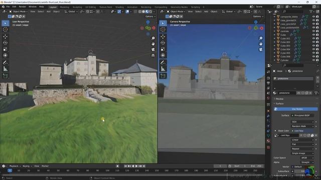Click zoom magnifier in camera viewport
The height and width of the screenshot is (180, 321).
[x=261, y=38]
